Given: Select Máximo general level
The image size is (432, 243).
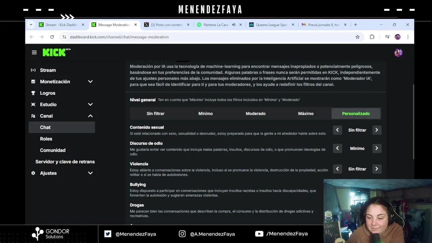Looking at the screenshot, I should 306,114.
